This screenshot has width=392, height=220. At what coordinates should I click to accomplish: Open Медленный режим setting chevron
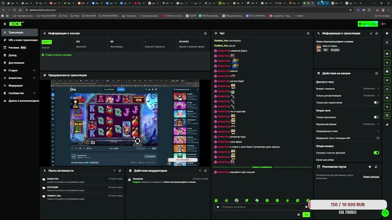pos(378,124)
